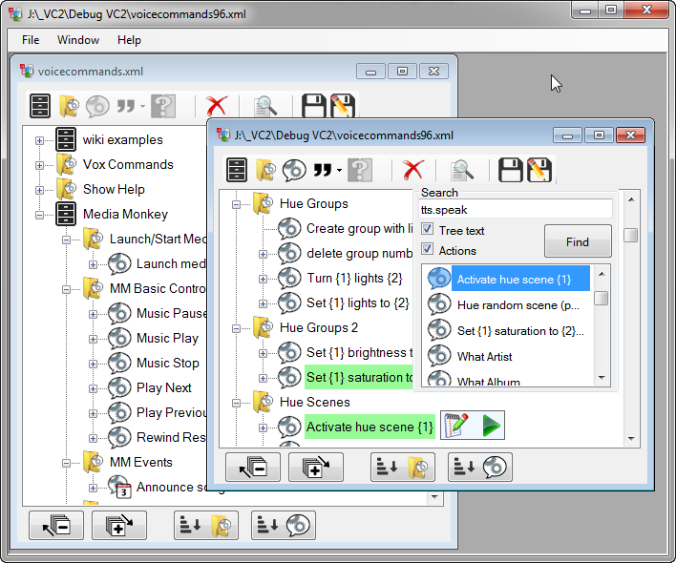Click voicecommands96 tree vertical scrollbar thumb
This screenshot has height=563, width=676.
(x=631, y=235)
